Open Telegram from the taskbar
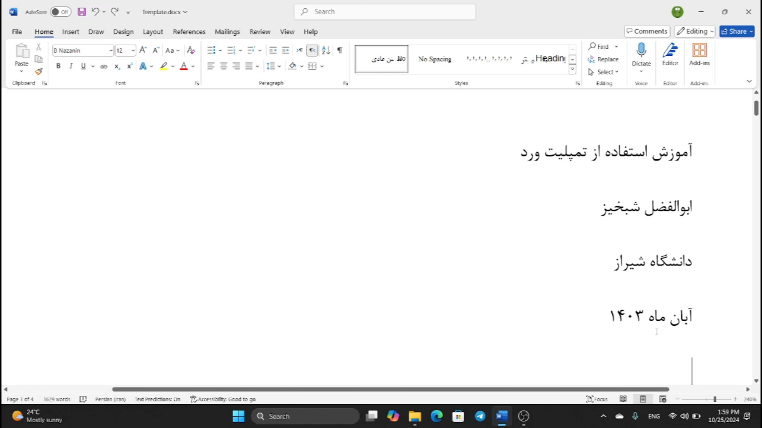The width and height of the screenshot is (762, 428). coord(480,416)
